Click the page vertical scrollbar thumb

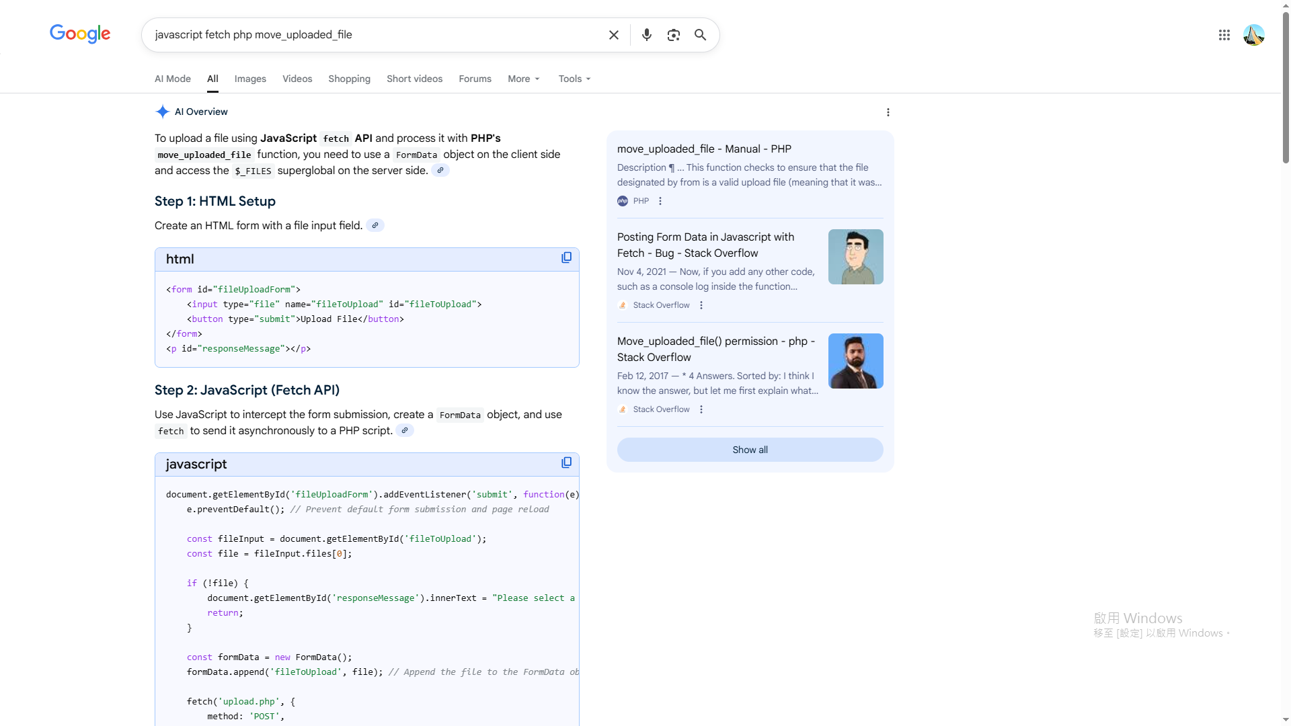click(1286, 87)
